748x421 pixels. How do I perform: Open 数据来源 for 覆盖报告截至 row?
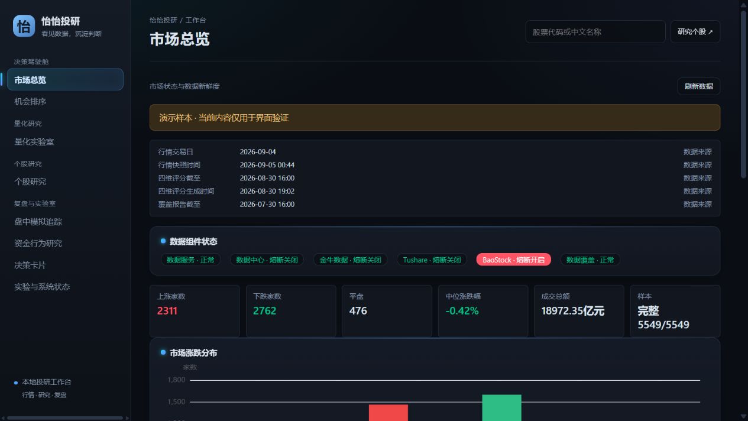698,204
